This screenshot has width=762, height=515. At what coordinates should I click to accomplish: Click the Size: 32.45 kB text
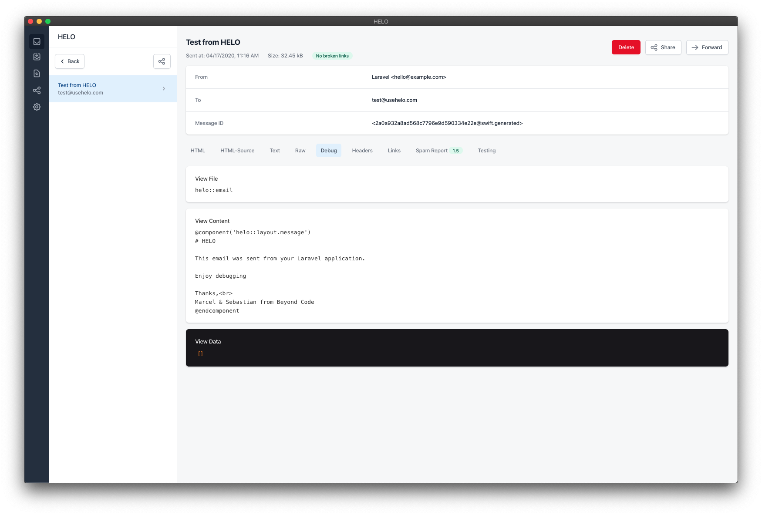click(x=285, y=56)
